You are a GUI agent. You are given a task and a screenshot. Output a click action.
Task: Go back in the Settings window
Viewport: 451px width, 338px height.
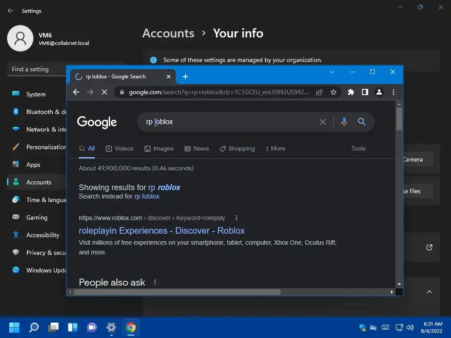11,11
